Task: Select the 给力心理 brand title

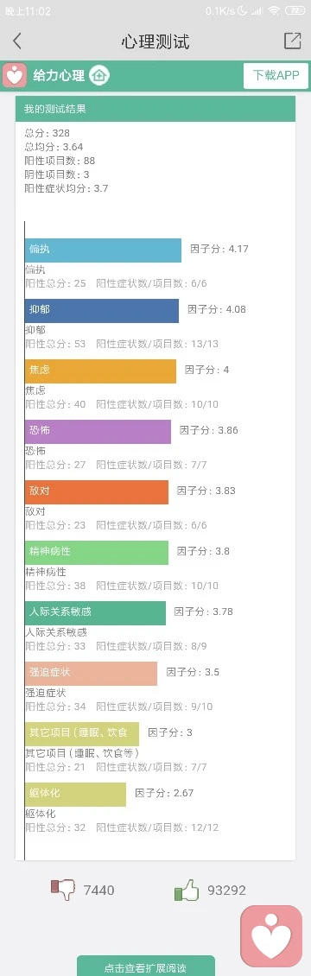Action: pos(59,77)
